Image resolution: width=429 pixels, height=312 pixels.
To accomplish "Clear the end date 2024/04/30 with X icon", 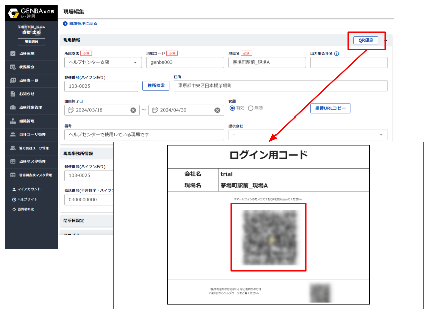I will tap(217, 110).
